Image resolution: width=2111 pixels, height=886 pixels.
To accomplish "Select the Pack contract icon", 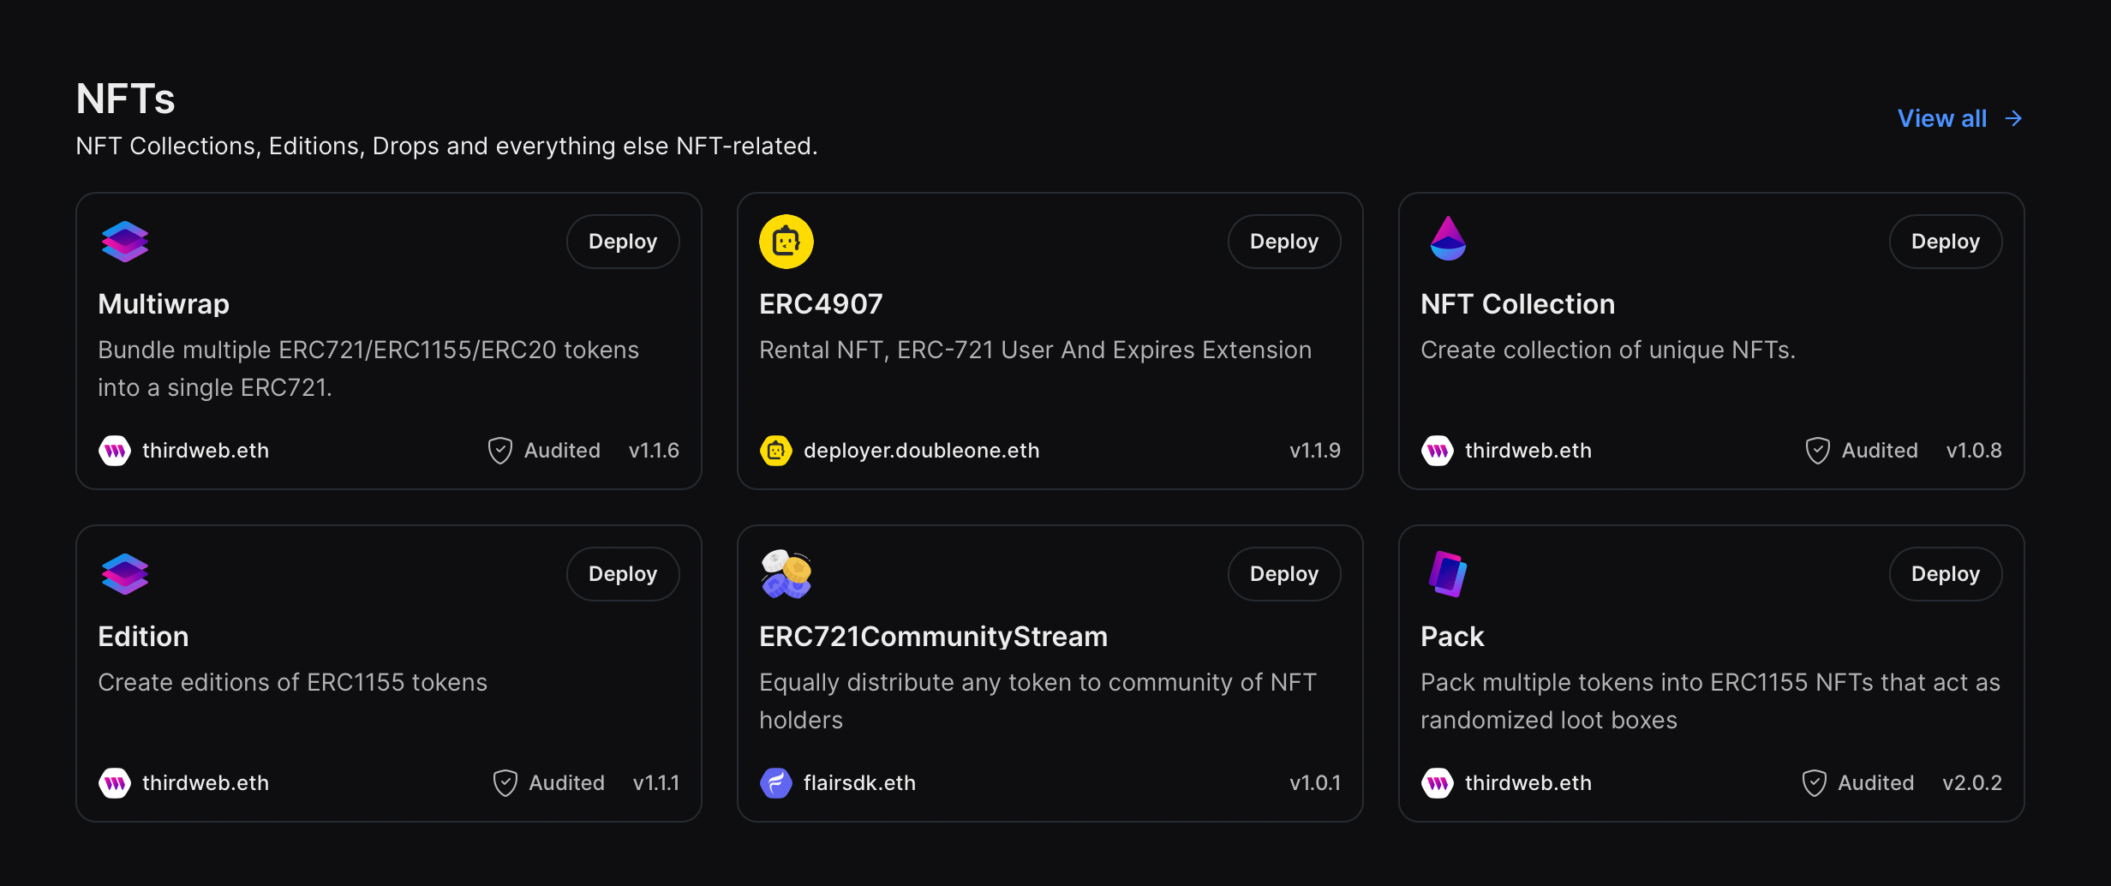I will tap(1447, 573).
